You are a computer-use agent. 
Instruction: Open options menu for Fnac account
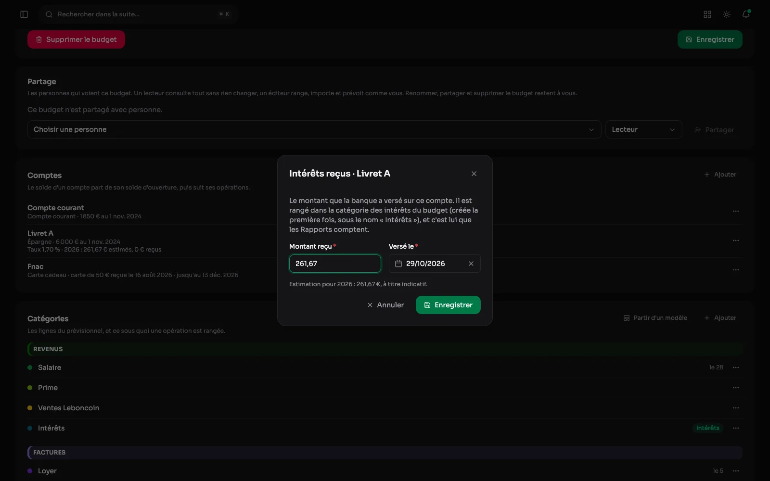(x=736, y=270)
